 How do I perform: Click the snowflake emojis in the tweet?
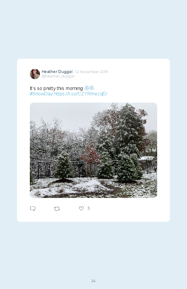(89, 88)
